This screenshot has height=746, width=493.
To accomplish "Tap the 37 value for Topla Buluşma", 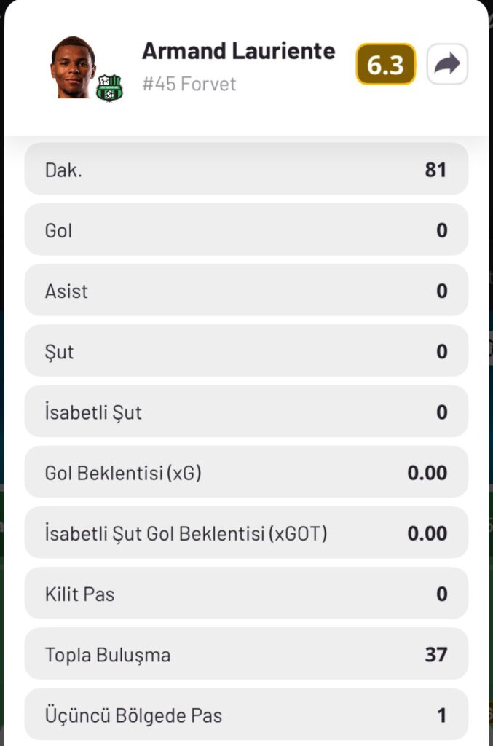I will (x=435, y=654).
